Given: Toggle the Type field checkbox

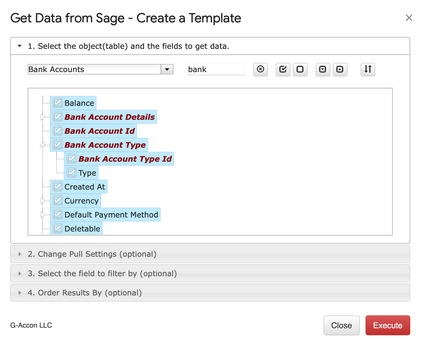Looking at the screenshot, I should [72, 172].
